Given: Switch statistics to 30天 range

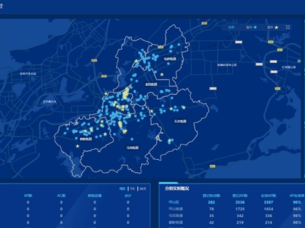Looking at the screenshot, I should 143,189.
